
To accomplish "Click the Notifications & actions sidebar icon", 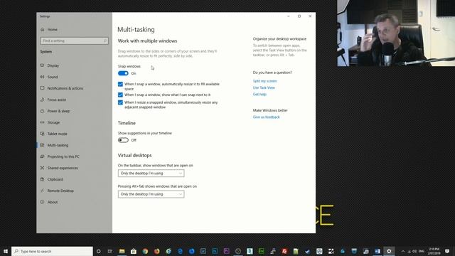I will click(43, 88).
